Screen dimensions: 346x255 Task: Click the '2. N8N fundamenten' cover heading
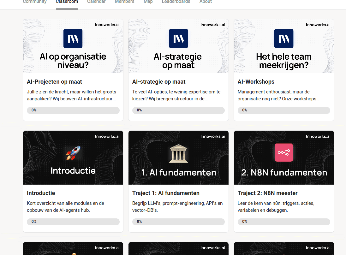[x=284, y=173]
